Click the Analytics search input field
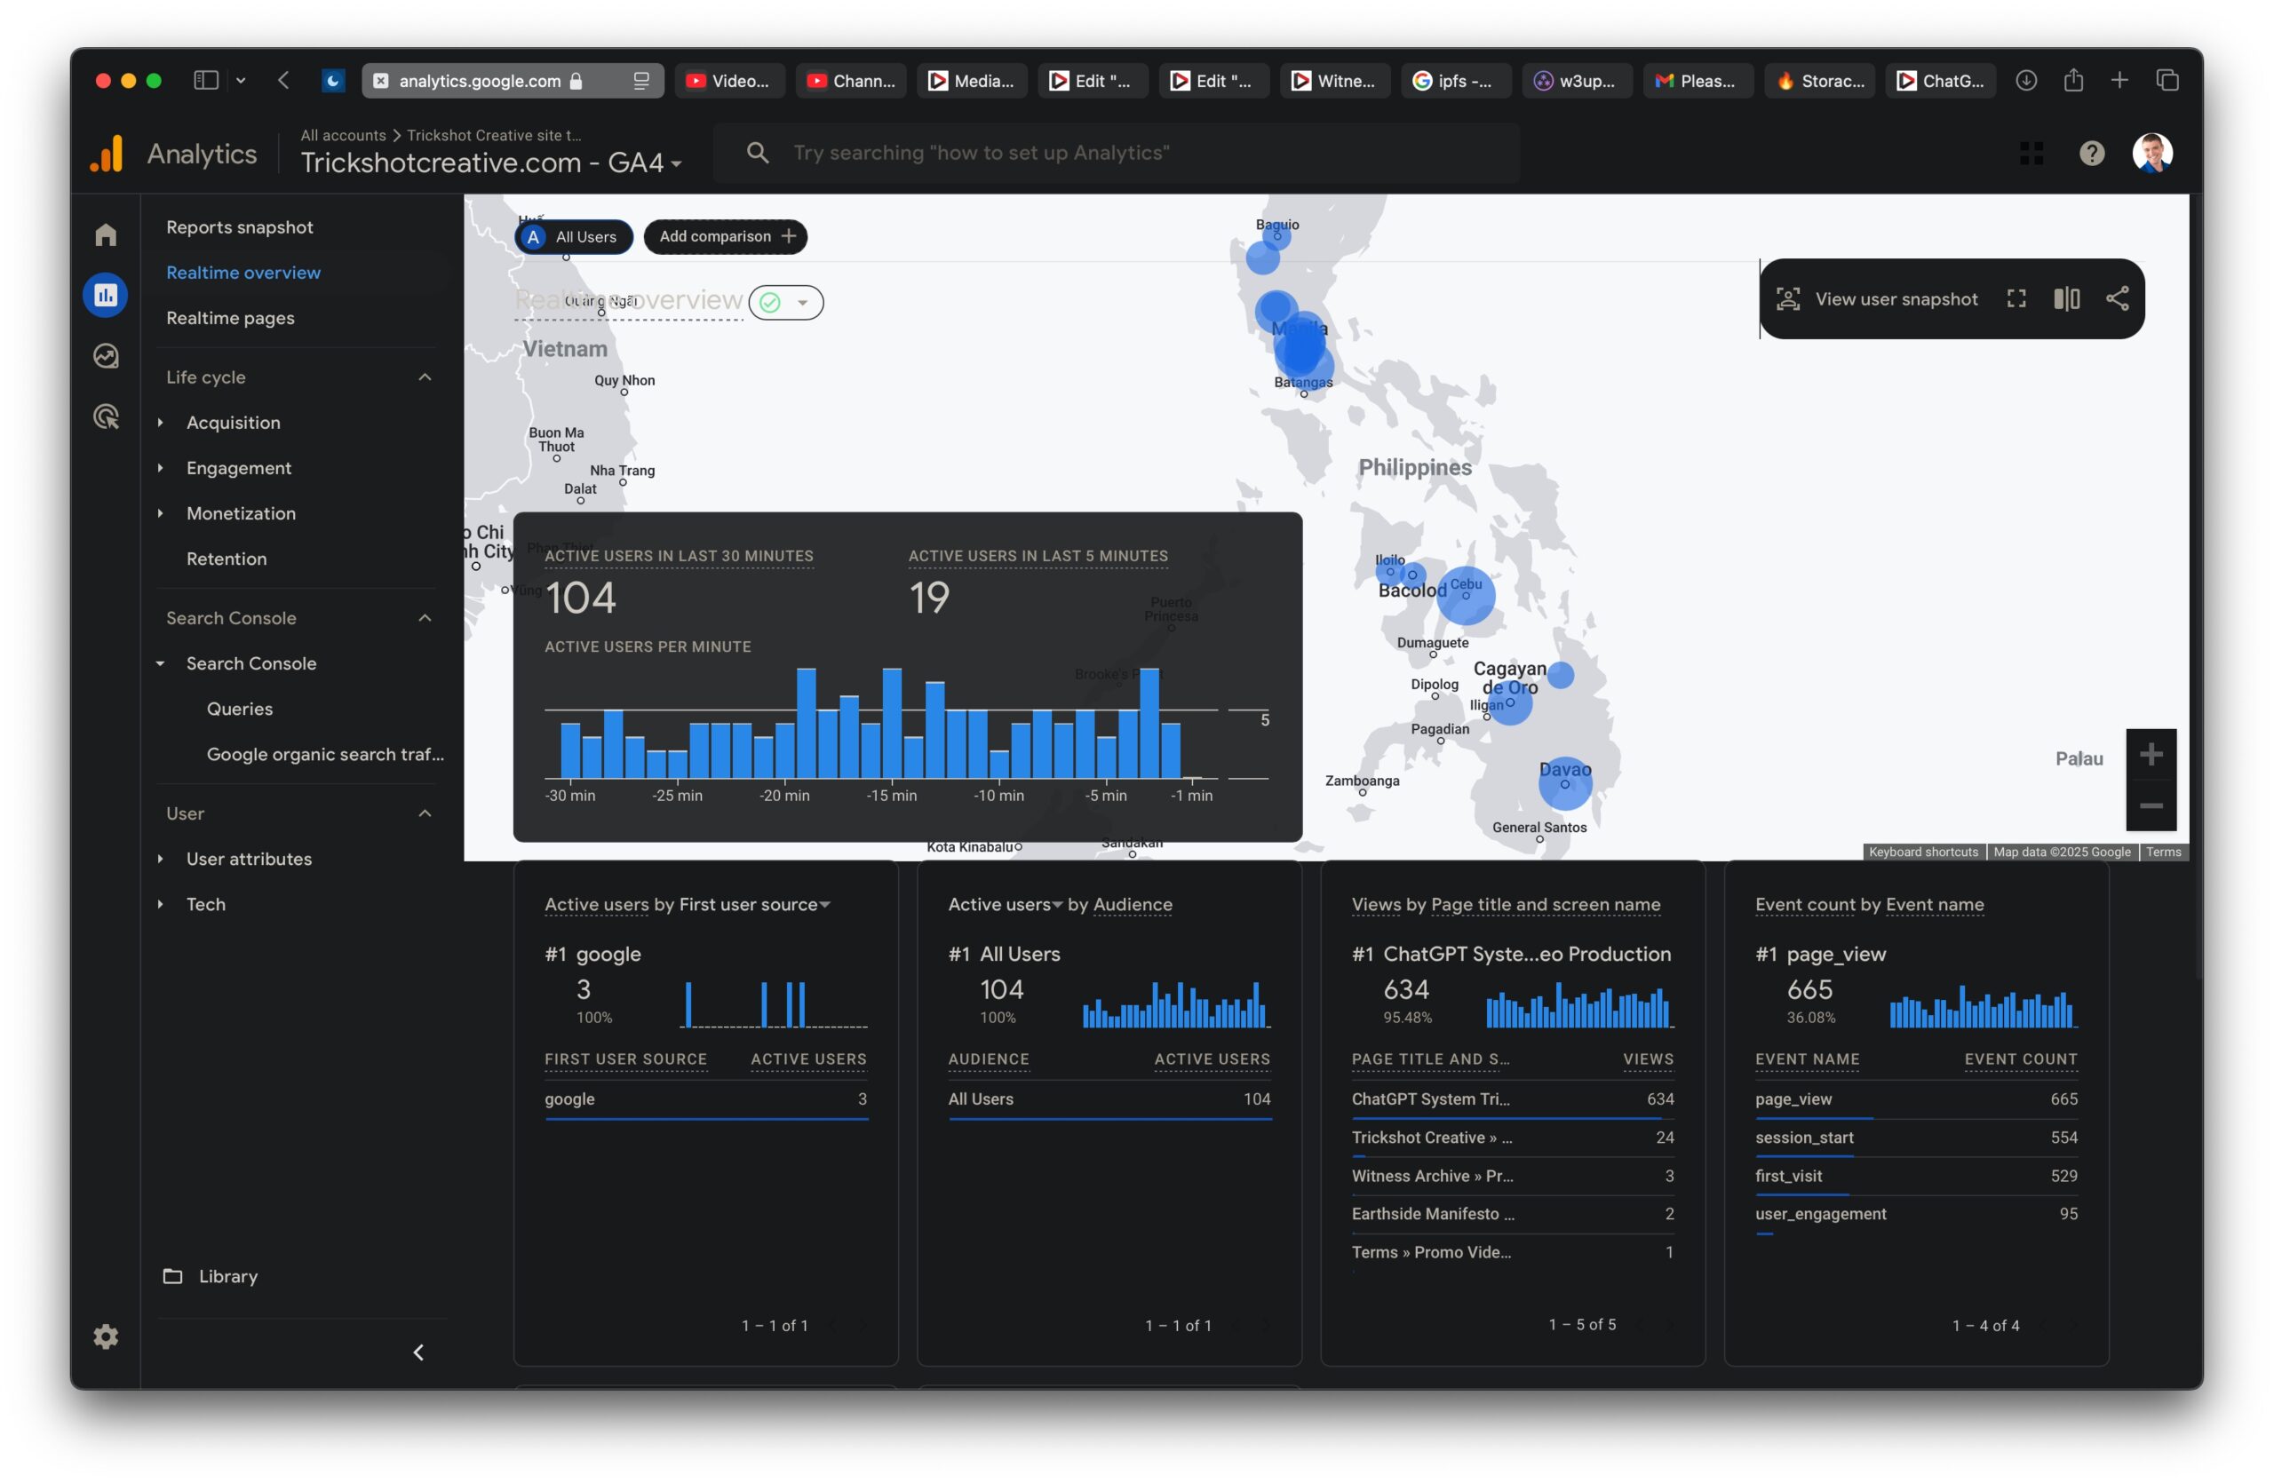Image resolution: width=2274 pixels, height=1483 pixels. point(1117,153)
